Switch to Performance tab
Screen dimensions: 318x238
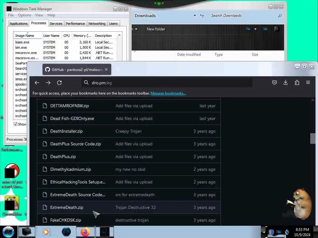click(75, 24)
